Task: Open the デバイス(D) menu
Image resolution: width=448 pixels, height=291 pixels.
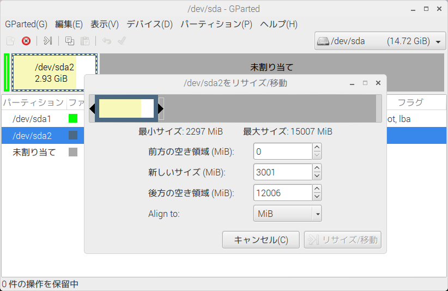Action: (150, 25)
